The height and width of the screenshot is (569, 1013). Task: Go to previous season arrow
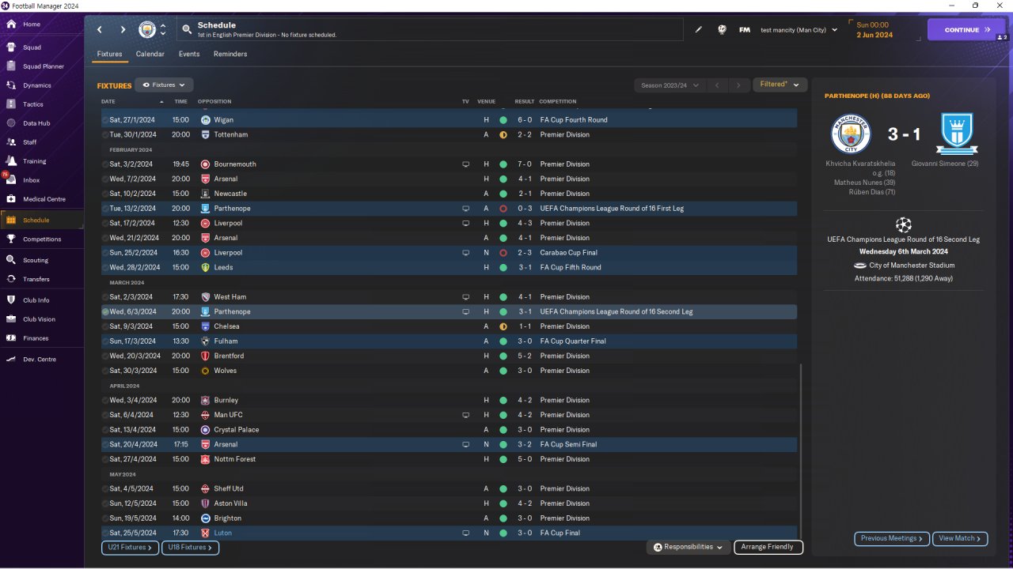[717, 85]
